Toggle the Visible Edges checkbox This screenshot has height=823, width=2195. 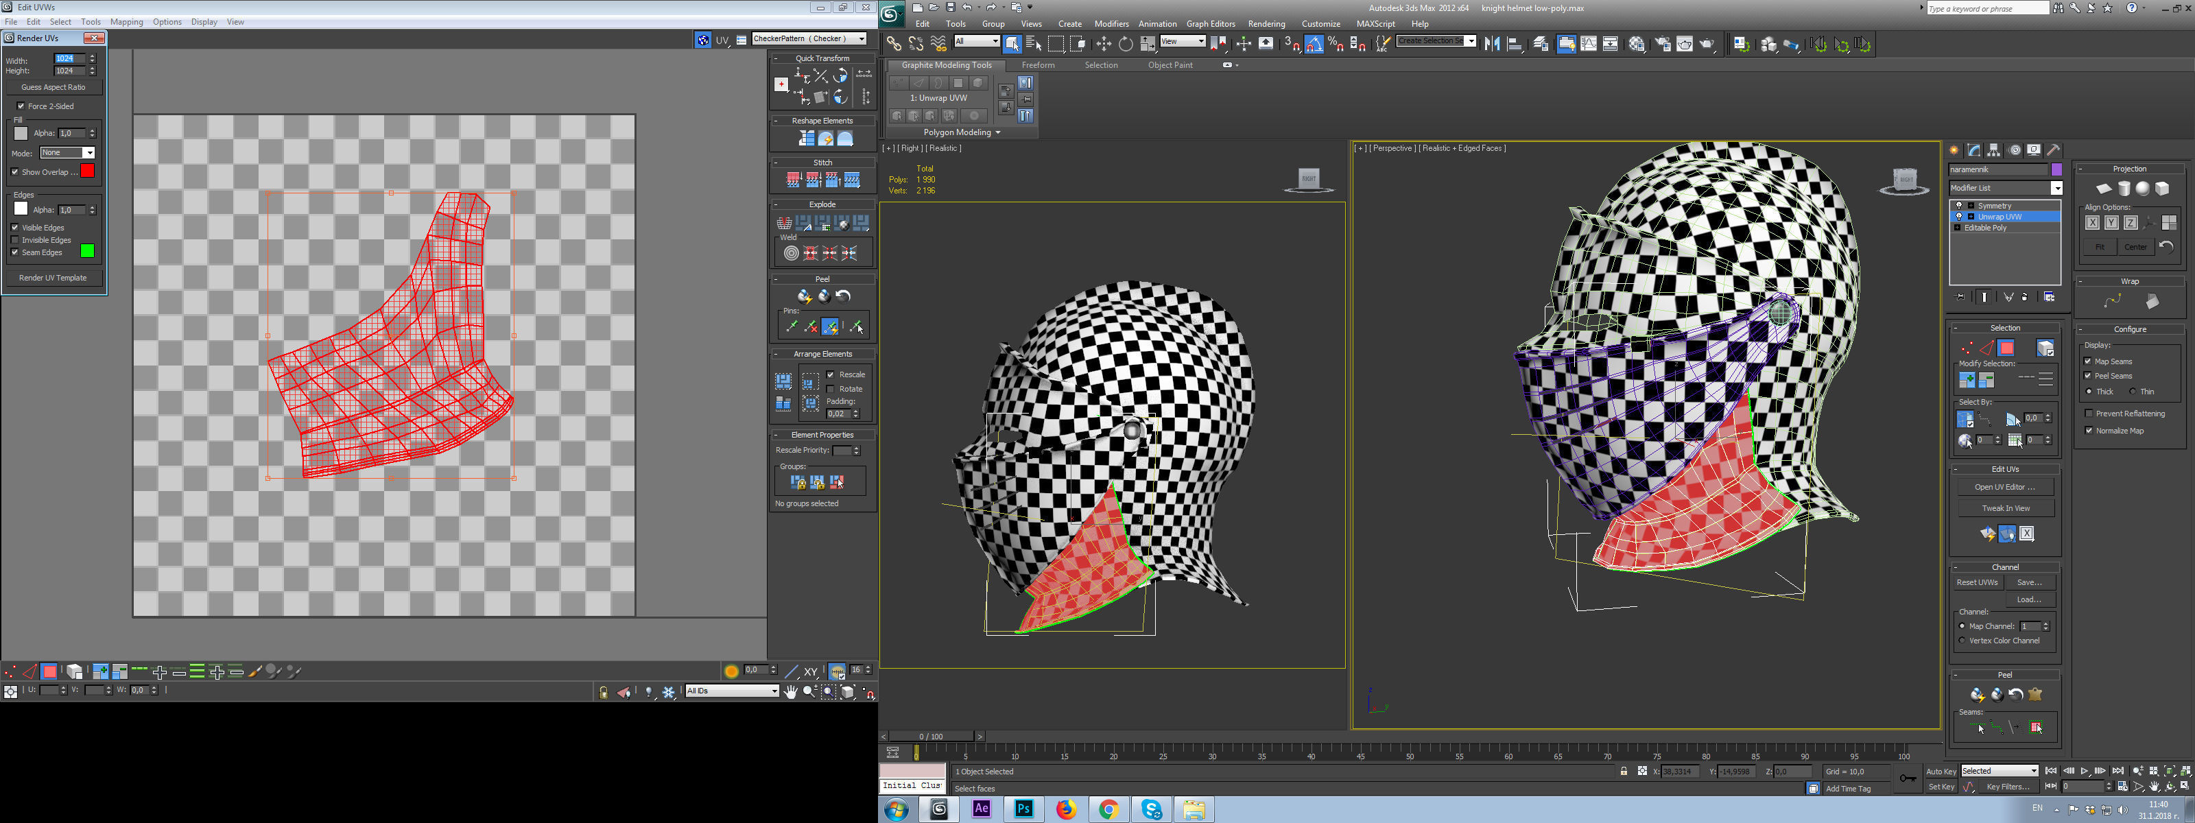(14, 228)
